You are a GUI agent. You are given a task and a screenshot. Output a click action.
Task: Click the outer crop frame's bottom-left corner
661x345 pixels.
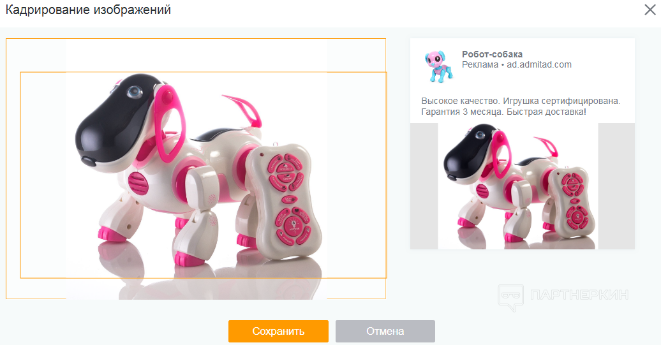[x=6, y=298]
